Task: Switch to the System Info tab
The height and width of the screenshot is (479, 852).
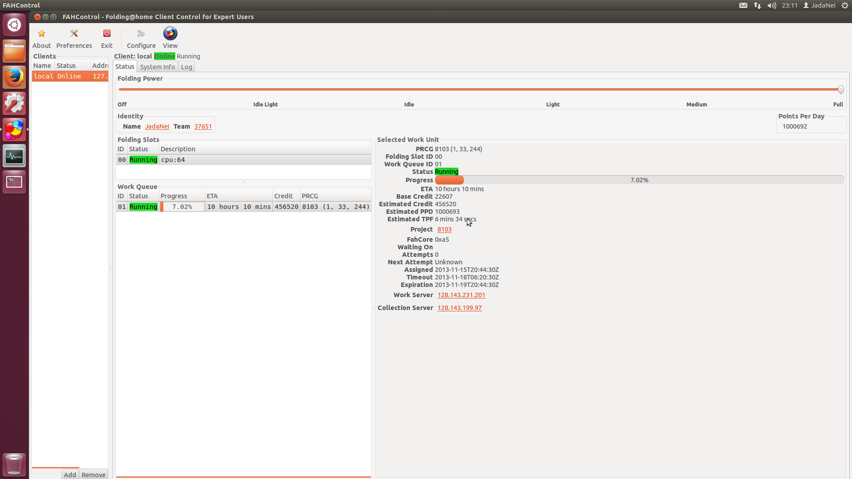Action: [x=158, y=67]
